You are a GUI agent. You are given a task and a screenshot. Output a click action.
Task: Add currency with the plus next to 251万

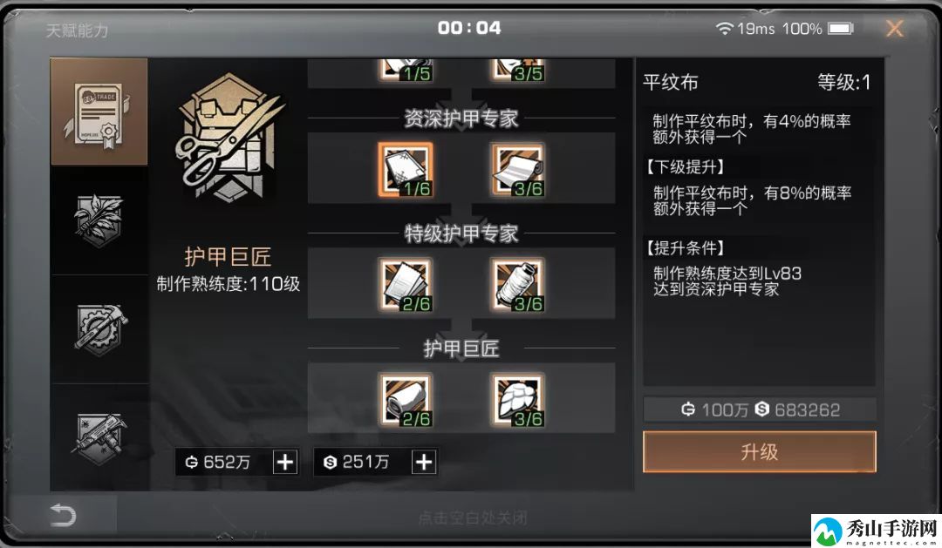tap(424, 462)
